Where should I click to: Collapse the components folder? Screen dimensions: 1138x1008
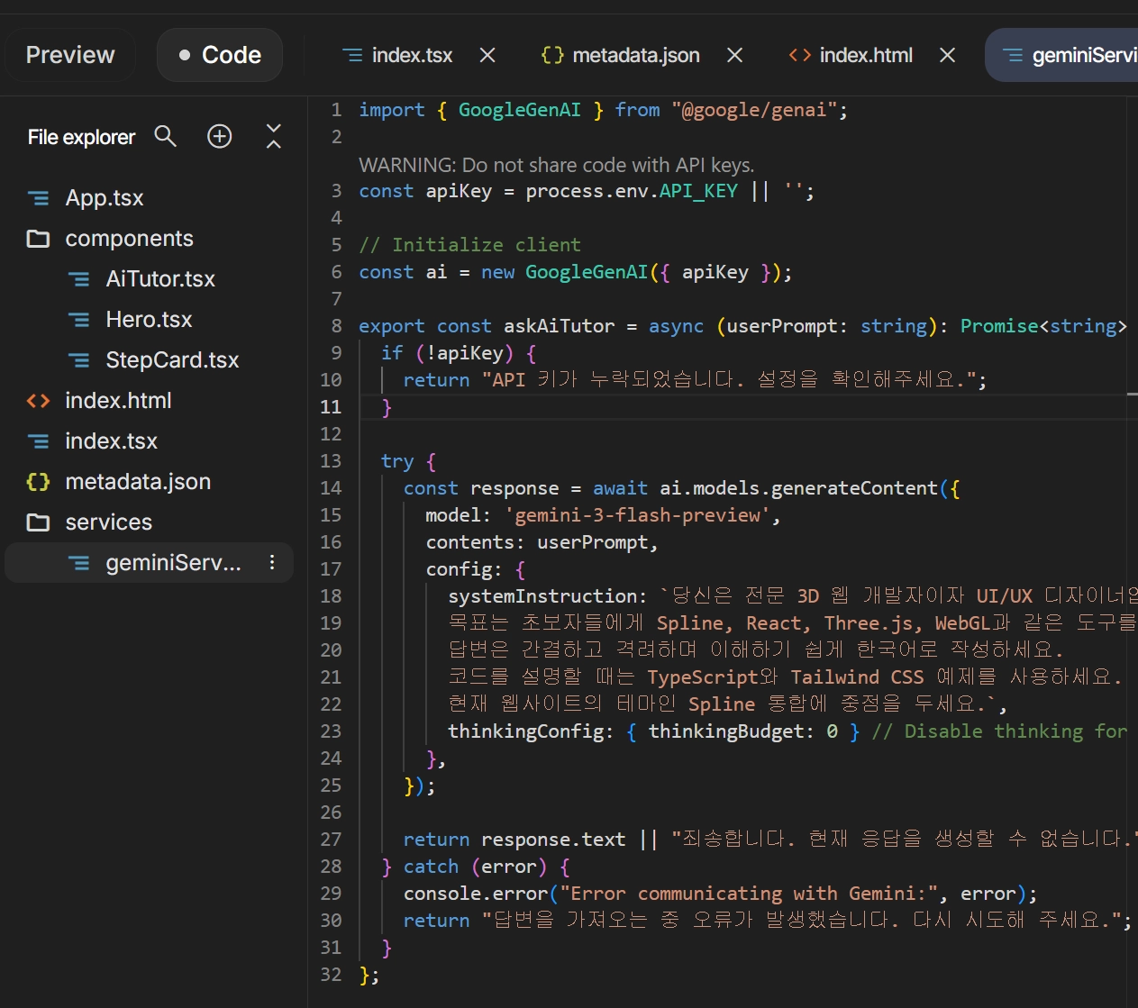(129, 239)
